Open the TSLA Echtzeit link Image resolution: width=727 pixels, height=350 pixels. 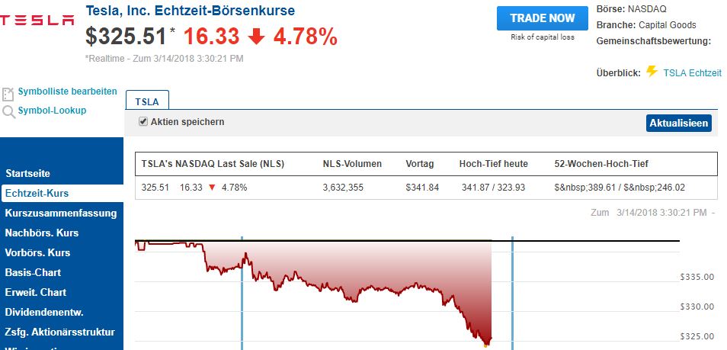point(693,73)
